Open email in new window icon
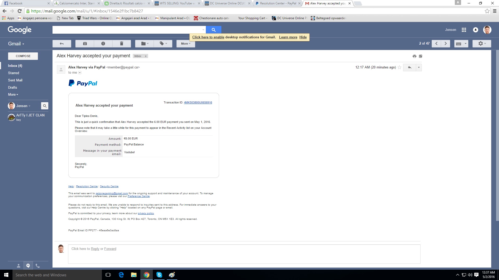499x280 pixels. tap(421, 56)
